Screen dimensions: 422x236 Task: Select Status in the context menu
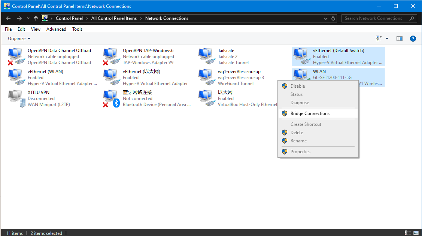(x=318, y=94)
